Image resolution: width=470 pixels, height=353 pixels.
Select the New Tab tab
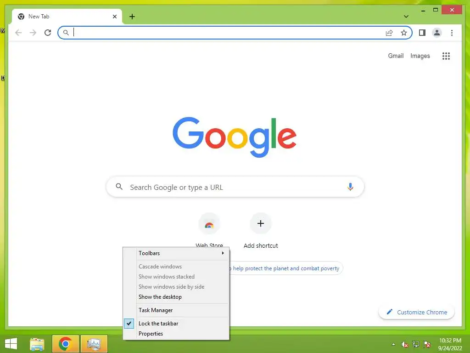click(67, 17)
